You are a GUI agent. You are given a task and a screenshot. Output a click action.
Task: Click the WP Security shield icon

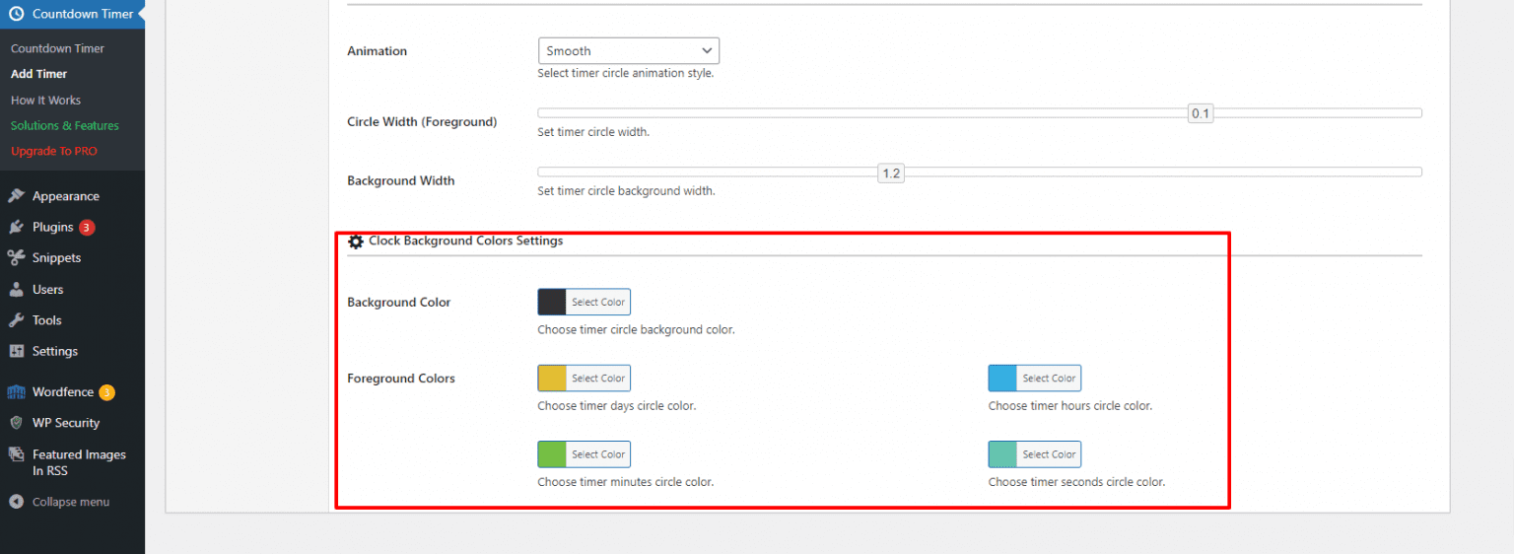pos(16,423)
